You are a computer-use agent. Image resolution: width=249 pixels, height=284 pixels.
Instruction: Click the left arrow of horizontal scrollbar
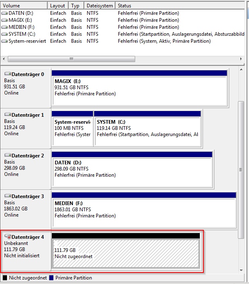pos(4,59)
